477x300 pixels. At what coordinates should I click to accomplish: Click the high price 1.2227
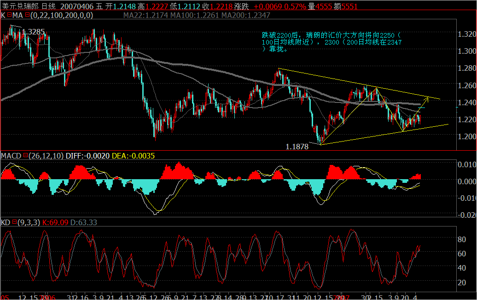click(x=157, y=6)
